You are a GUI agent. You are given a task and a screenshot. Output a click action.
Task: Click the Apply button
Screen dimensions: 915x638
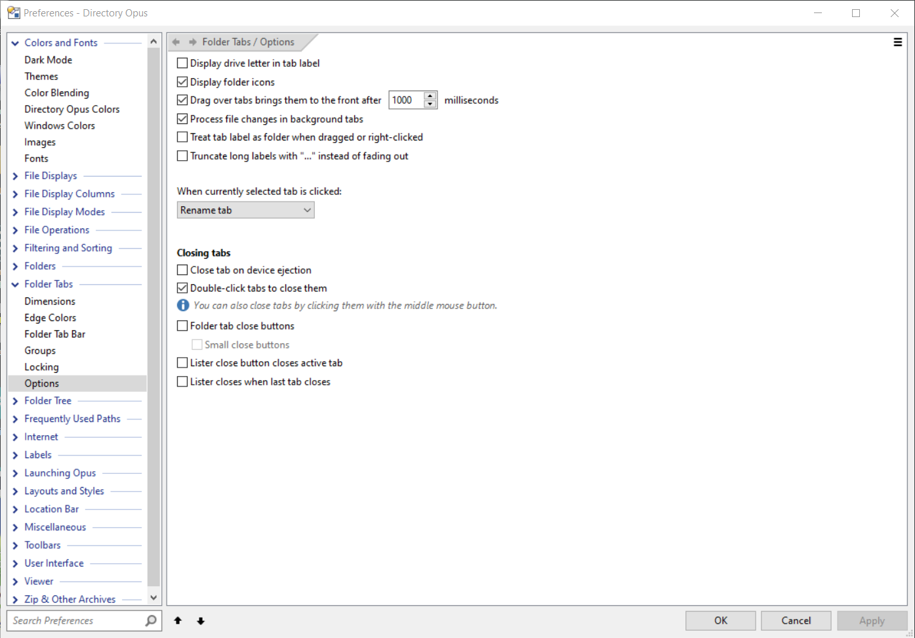point(872,620)
